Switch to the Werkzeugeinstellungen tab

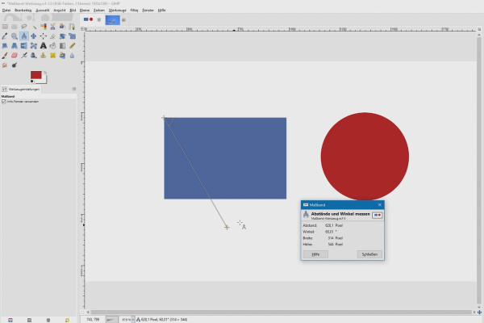pyautogui.click(x=21, y=89)
